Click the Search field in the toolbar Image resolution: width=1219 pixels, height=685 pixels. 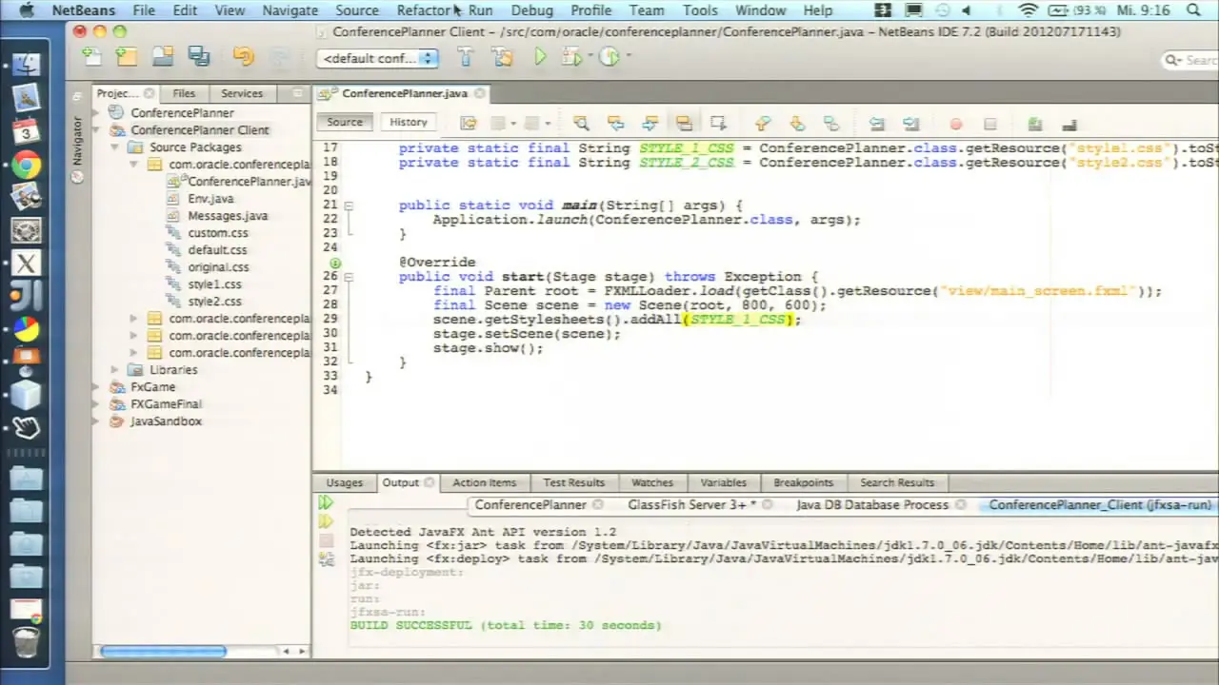coord(1191,60)
